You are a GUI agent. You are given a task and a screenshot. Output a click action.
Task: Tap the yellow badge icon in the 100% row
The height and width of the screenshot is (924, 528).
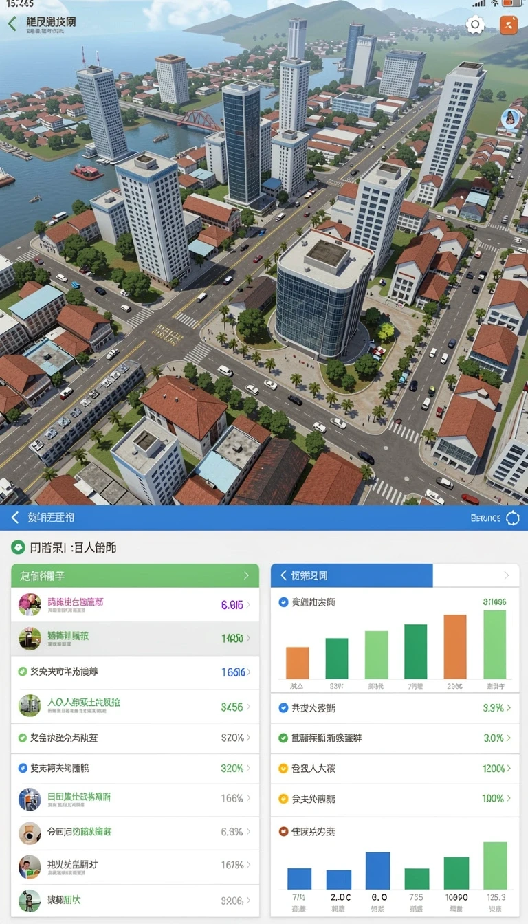pyautogui.click(x=283, y=799)
